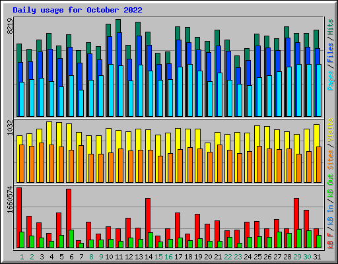Screen dimensions: 338x264
Task: Select day label 2 on the x-axis
Action: click(32, 257)
